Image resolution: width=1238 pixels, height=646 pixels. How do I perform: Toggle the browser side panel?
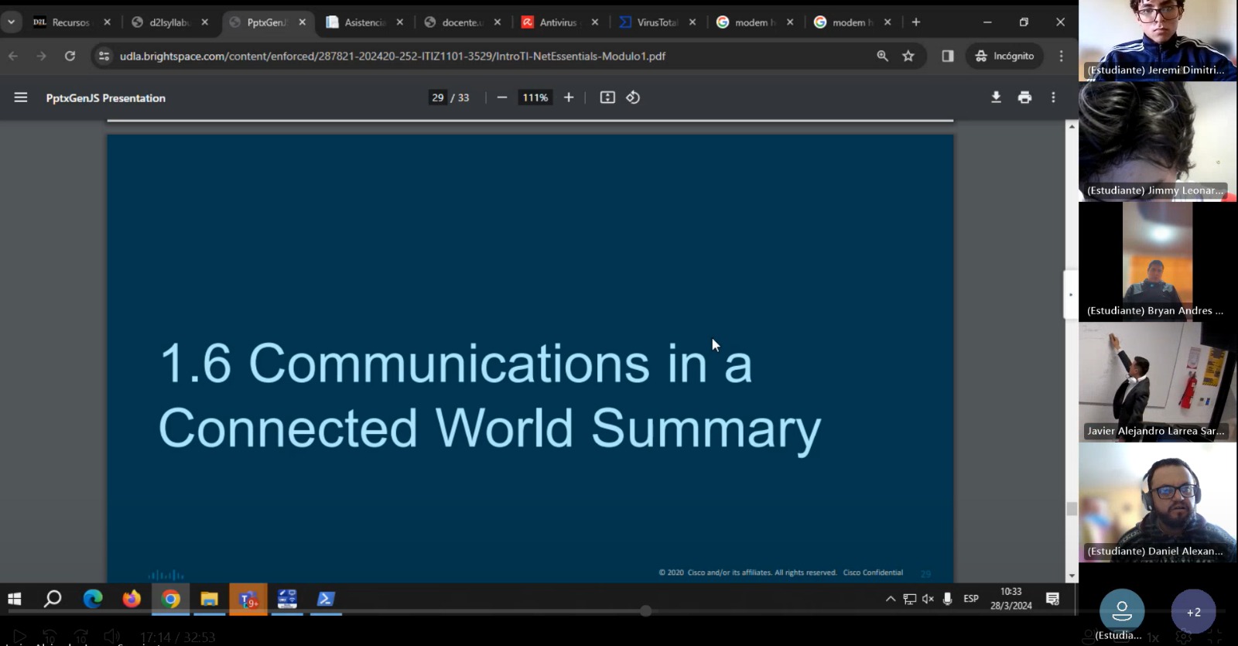(948, 56)
